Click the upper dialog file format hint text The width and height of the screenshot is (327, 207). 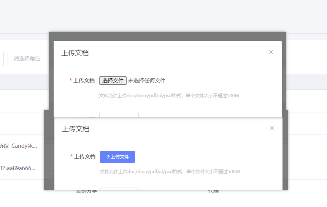tap(169, 96)
